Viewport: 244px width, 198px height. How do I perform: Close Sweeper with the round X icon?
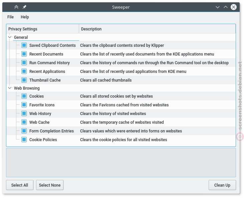coord(234,7)
